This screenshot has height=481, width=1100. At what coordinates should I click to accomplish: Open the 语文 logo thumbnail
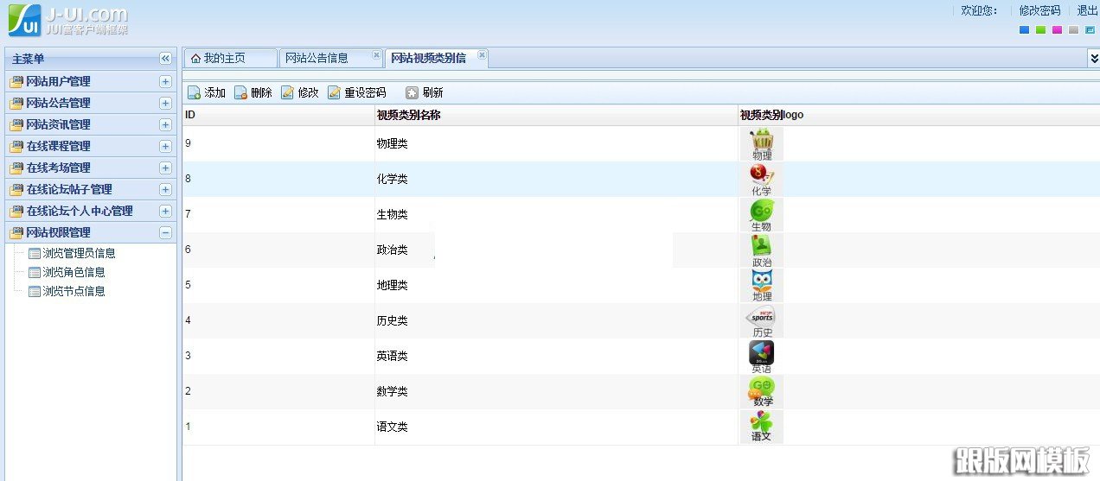pos(762,427)
